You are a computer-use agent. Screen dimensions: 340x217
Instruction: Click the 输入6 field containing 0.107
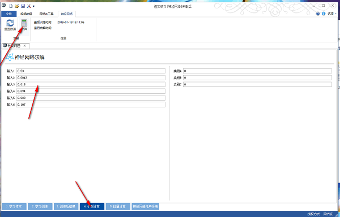(91, 105)
